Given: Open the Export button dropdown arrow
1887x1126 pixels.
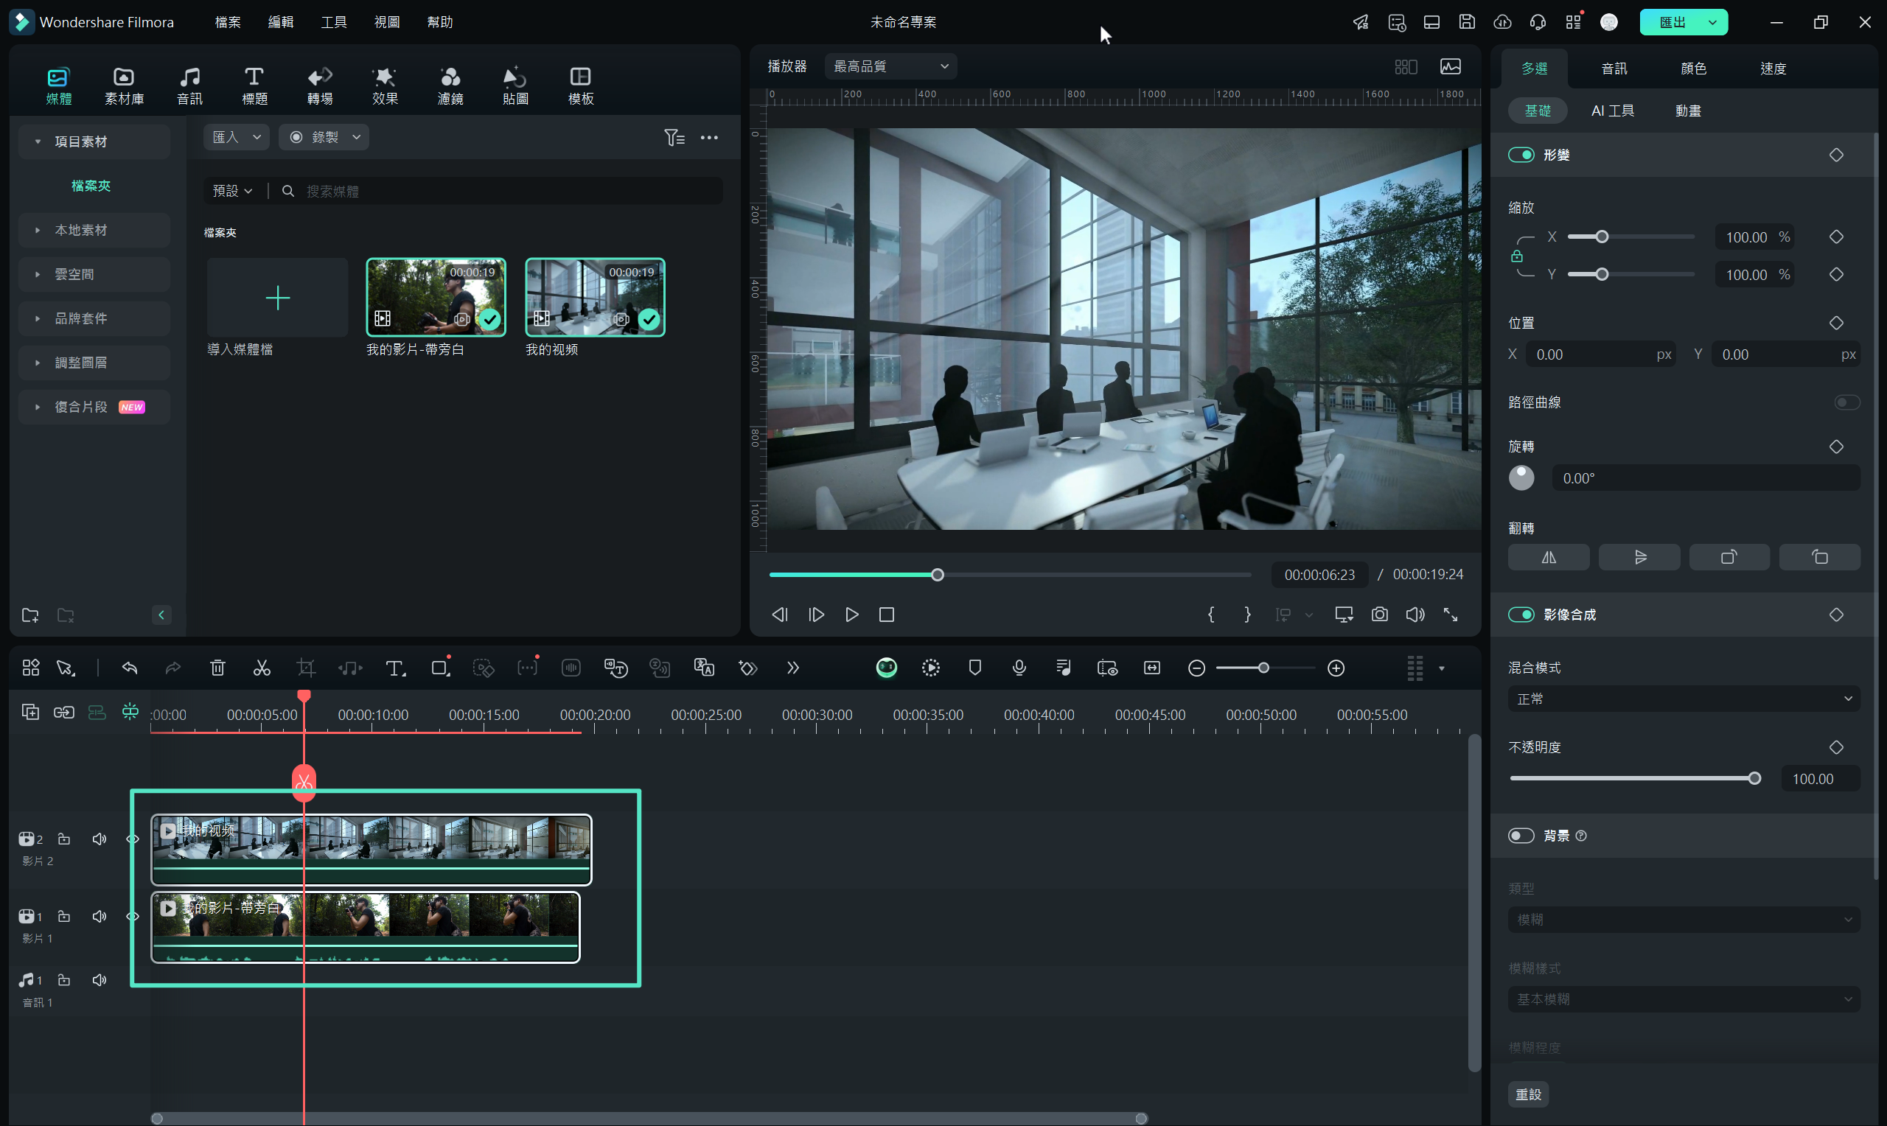Looking at the screenshot, I should pyautogui.click(x=1712, y=22).
